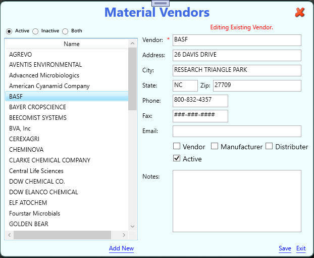Click the horizontal scrollbar thumb
314x258 pixels.
pyautogui.click(x=62, y=235)
